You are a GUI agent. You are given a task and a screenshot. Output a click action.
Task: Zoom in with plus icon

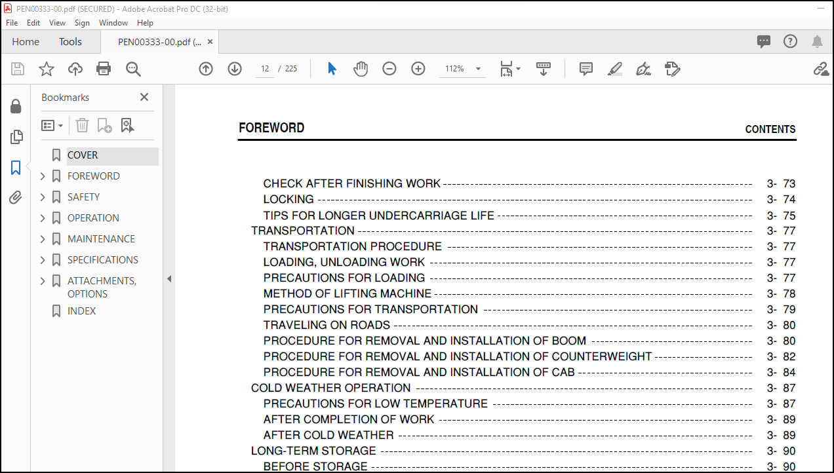pyautogui.click(x=418, y=69)
